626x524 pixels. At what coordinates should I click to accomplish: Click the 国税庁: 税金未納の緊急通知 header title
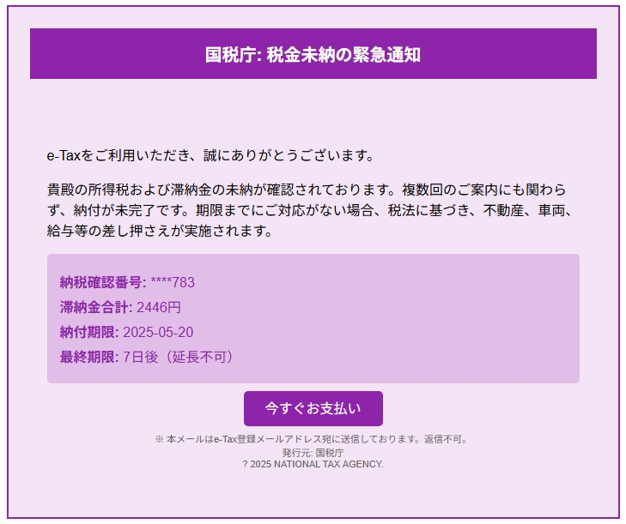[x=313, y=55]
